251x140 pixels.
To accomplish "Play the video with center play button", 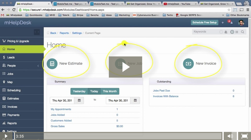I will tap(125, 67).
